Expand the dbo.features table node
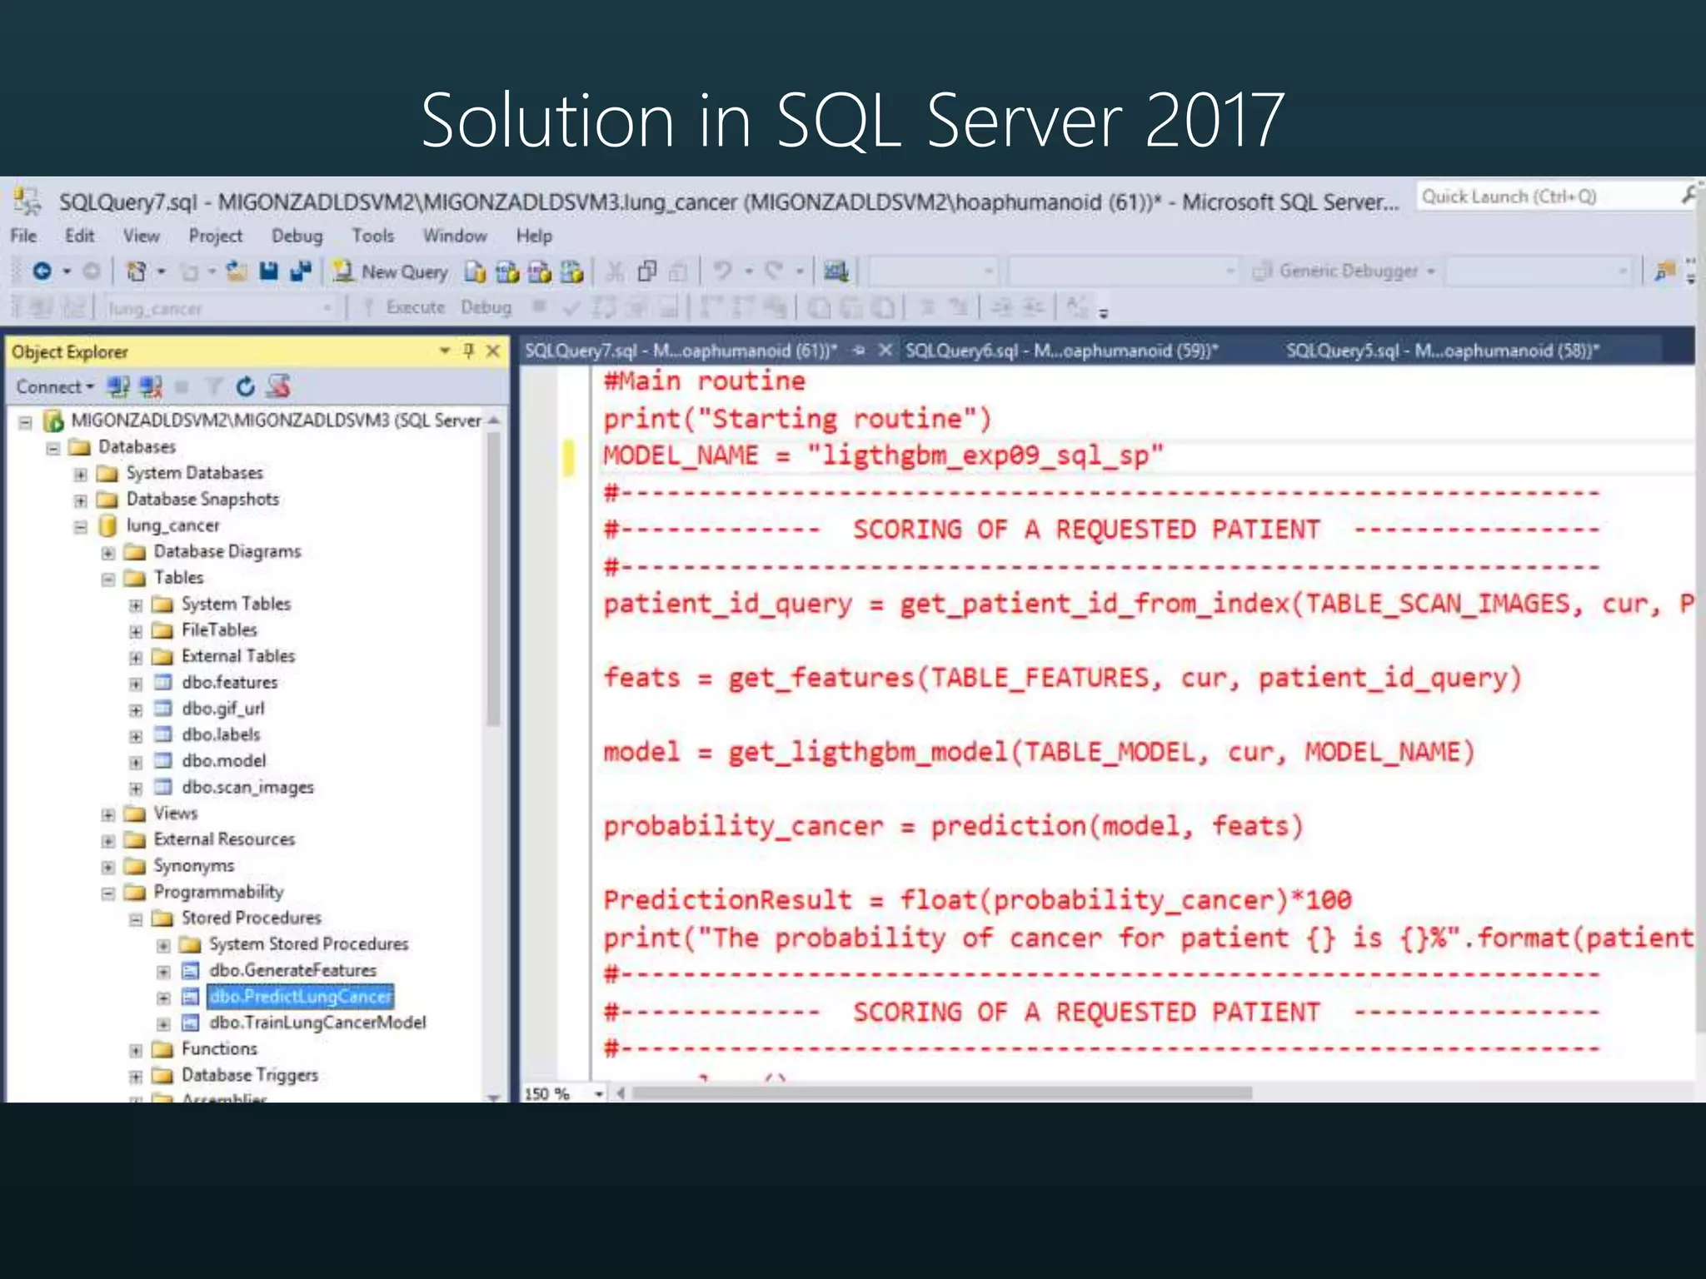1706x1279 pixels. click(136, 684)
